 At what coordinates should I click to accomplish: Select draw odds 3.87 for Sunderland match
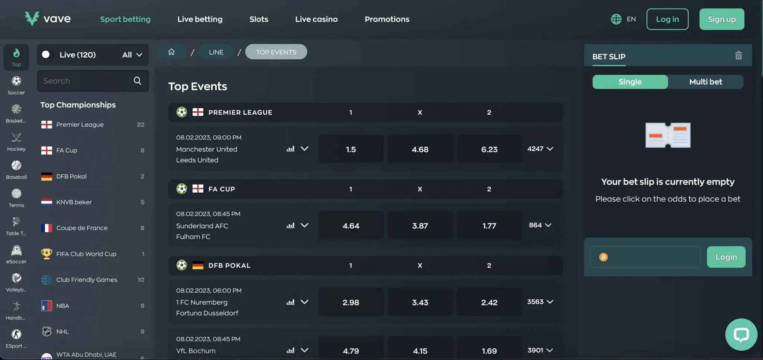pos(420,225)
